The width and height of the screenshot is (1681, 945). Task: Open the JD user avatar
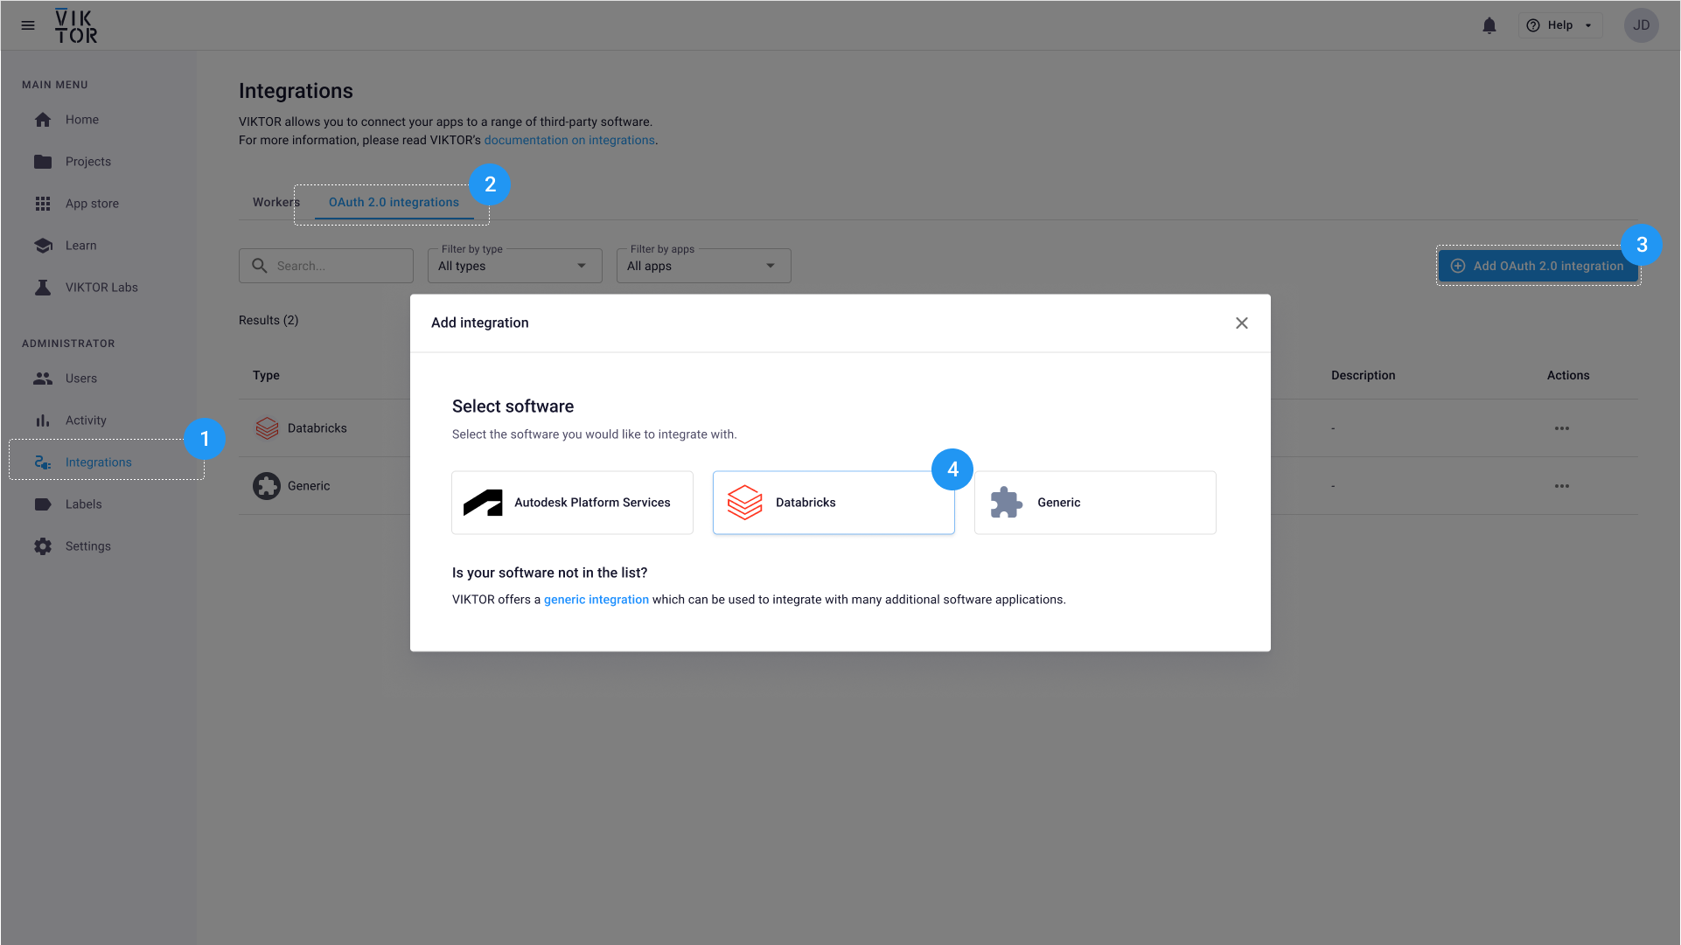point(1641,25)
